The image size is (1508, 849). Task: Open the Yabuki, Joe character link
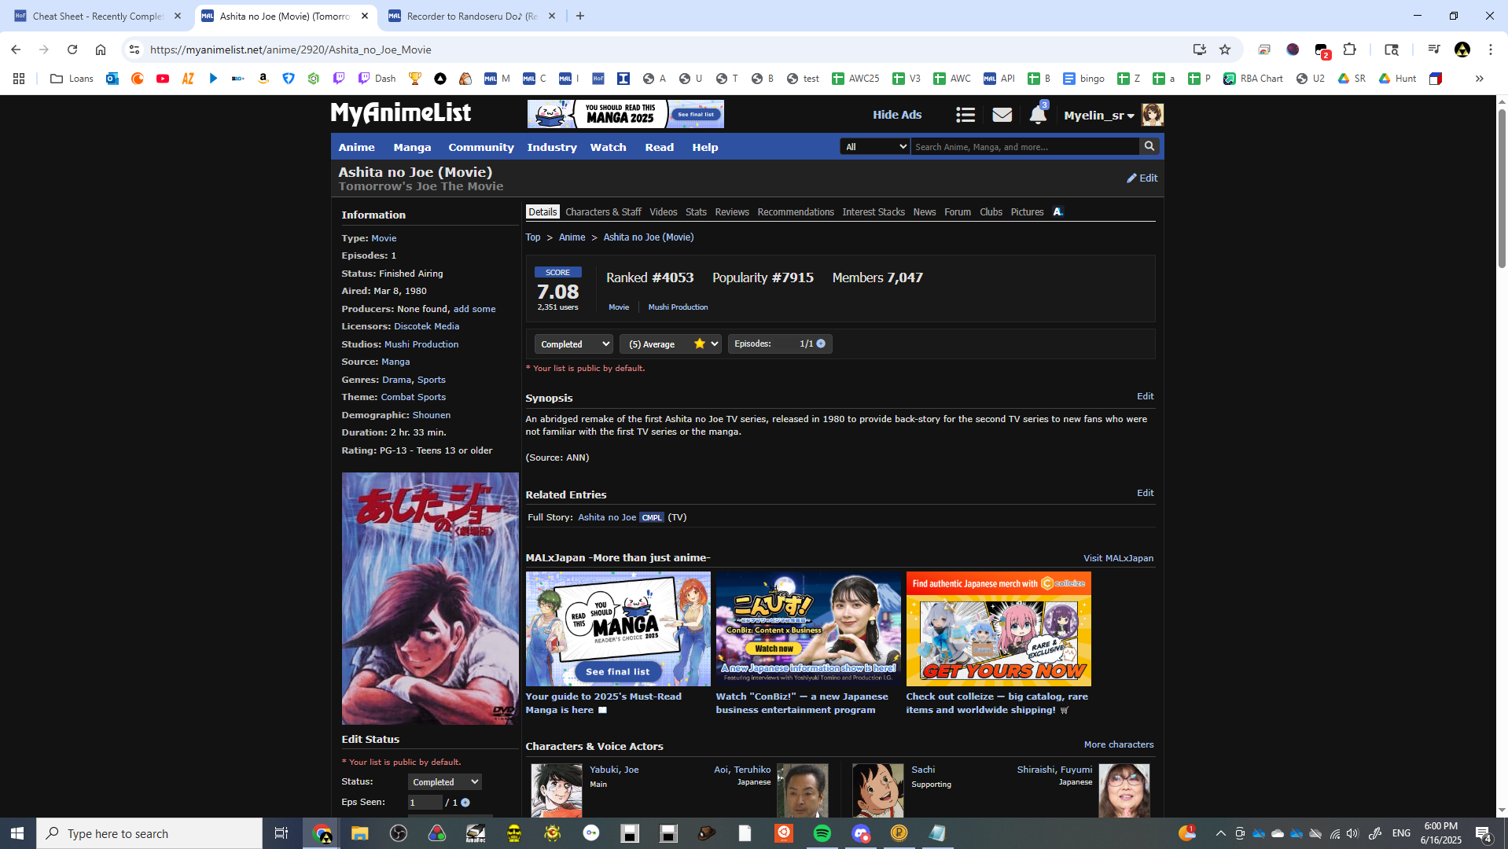click(614, 770)
